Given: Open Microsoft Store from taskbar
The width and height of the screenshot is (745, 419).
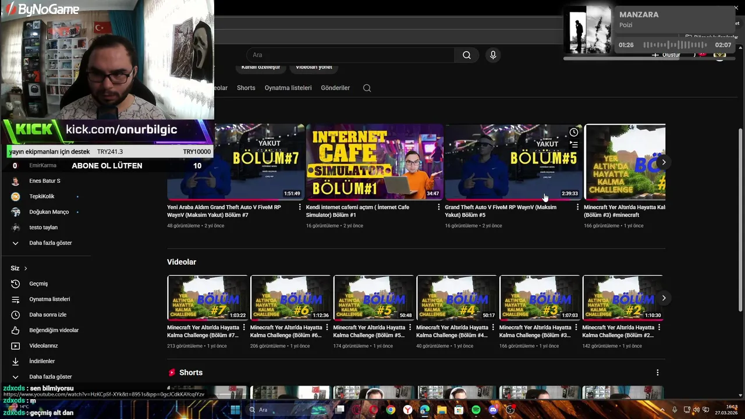Looking at the screenshot, I should (x=459, y=410).
